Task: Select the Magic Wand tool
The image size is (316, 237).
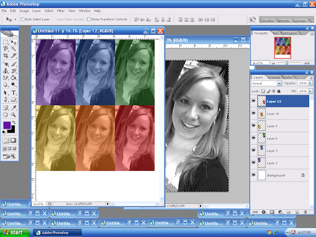Action: (x=13, y=48)
